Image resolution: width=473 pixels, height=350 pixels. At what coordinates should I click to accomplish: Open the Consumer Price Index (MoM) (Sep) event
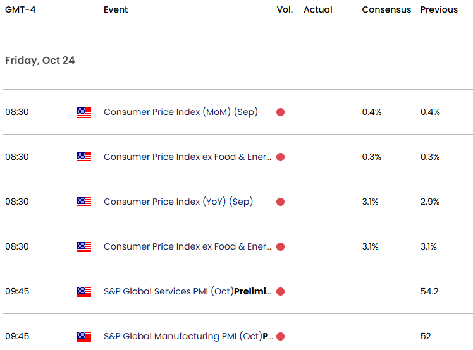tap(180, 112)
